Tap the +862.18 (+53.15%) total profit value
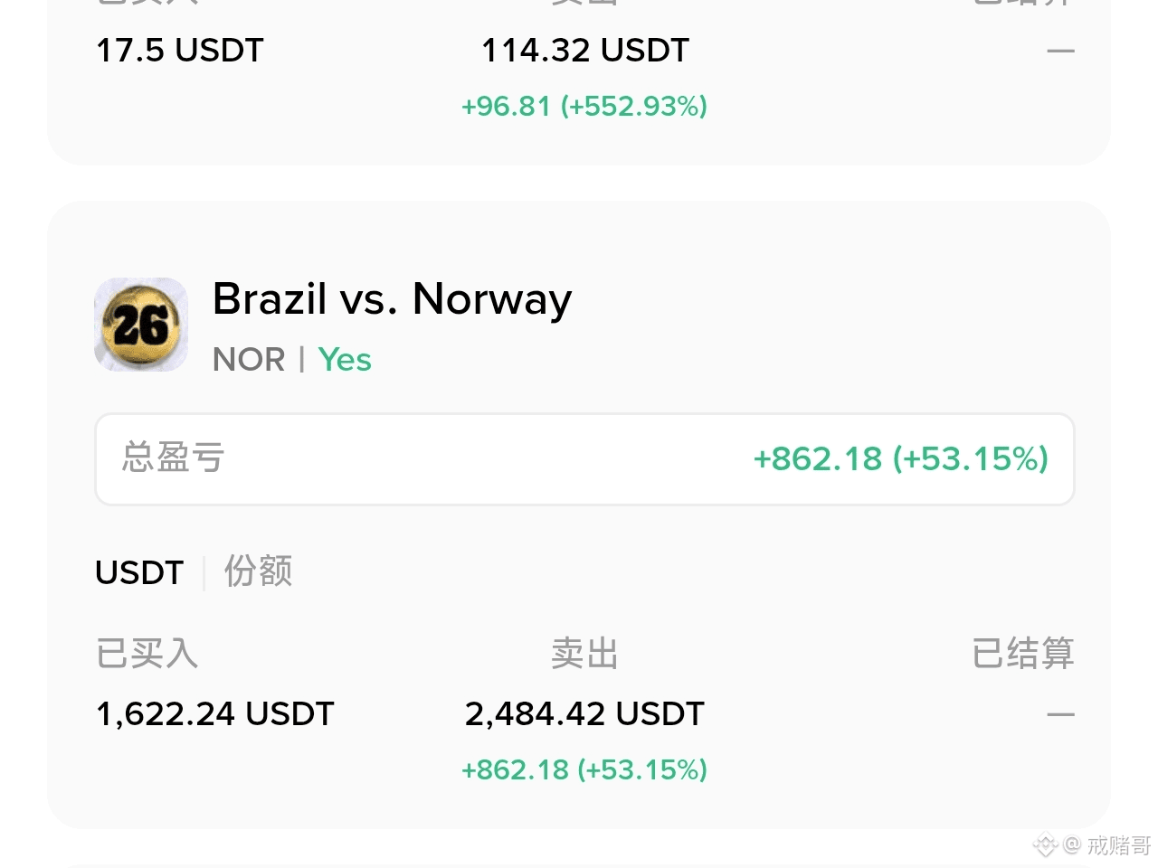1158x868 pixels. coord(901,459)
